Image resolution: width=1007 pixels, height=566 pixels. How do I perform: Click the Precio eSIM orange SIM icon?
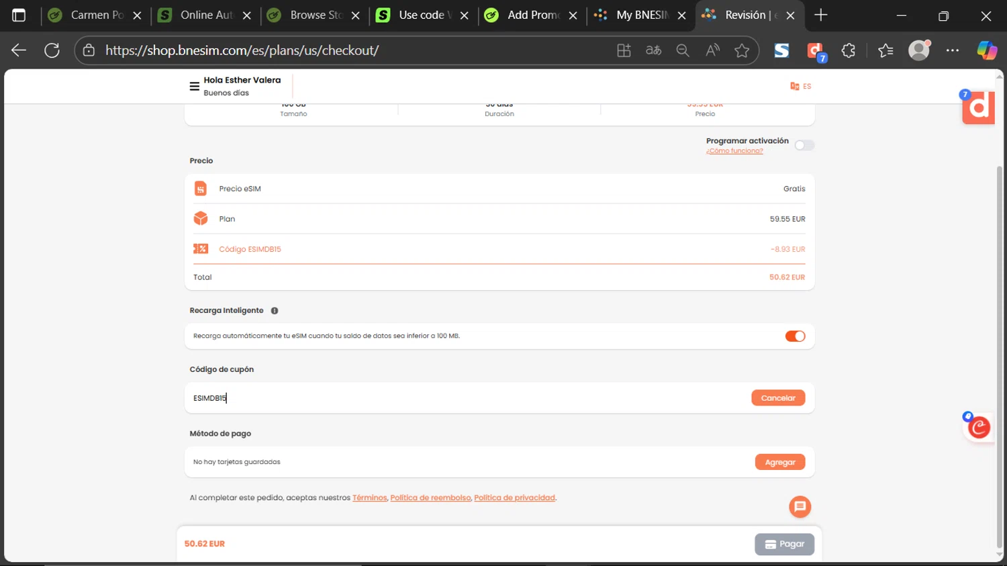pos(201,189)
